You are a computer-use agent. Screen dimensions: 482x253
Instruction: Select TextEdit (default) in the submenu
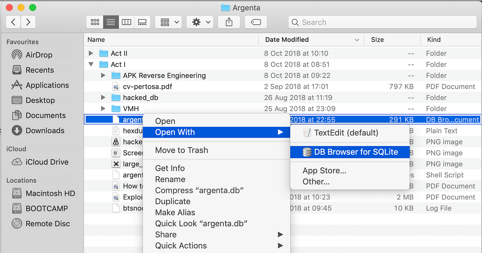click(x=350, y=133)
